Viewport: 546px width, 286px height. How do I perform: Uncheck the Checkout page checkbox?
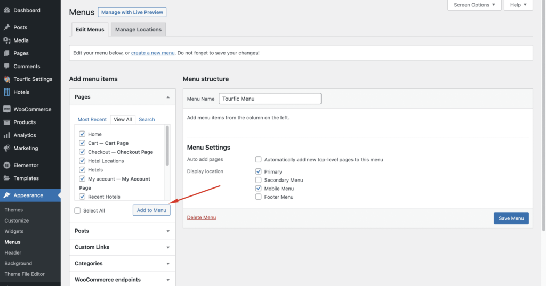(82, 152)
